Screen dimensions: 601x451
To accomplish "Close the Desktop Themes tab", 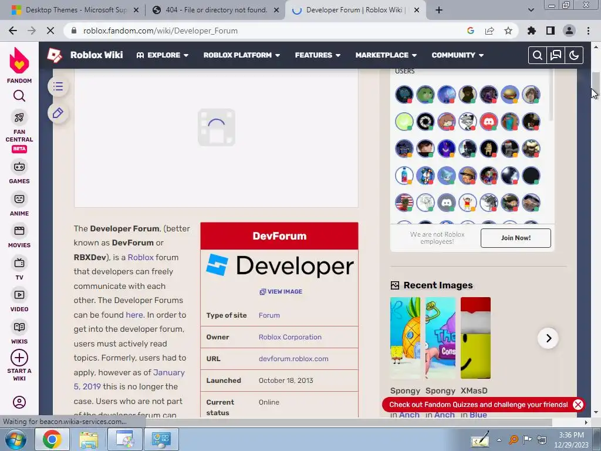I will (x=136, y=10).
